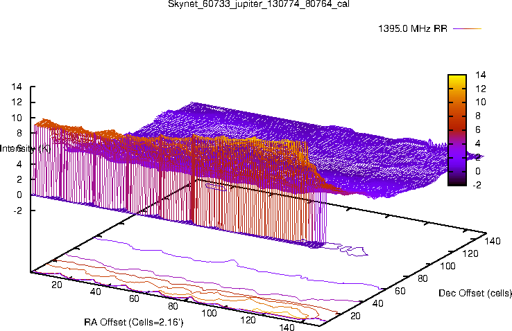Screen dimensions: 512x331
Task: Click the intensity axis tick label 12
Action: point(17,102)
